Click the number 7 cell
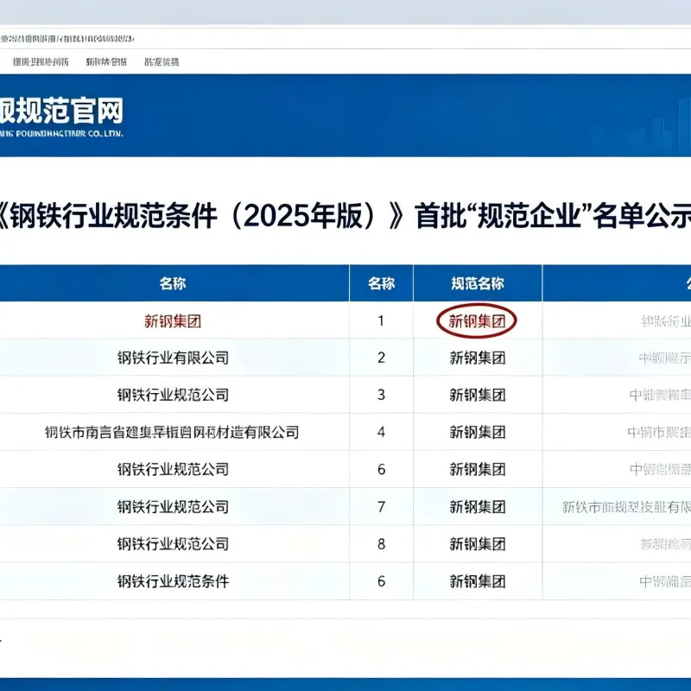The width and height of the screenshot is (691, 691). (381, 507)
